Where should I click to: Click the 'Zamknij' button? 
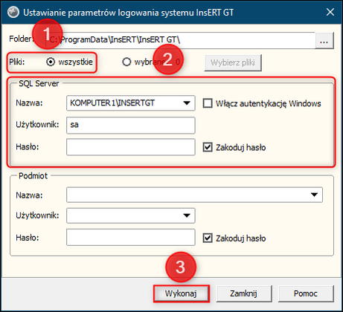pyautogui.click(x=244, y=293)
